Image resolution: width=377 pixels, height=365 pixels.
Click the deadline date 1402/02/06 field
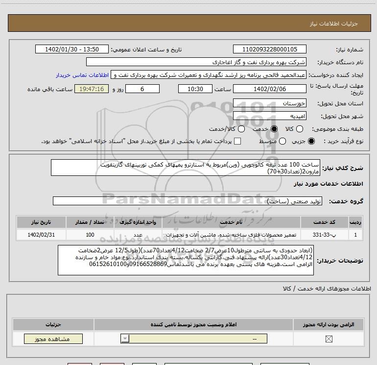(x=269, y=89)
